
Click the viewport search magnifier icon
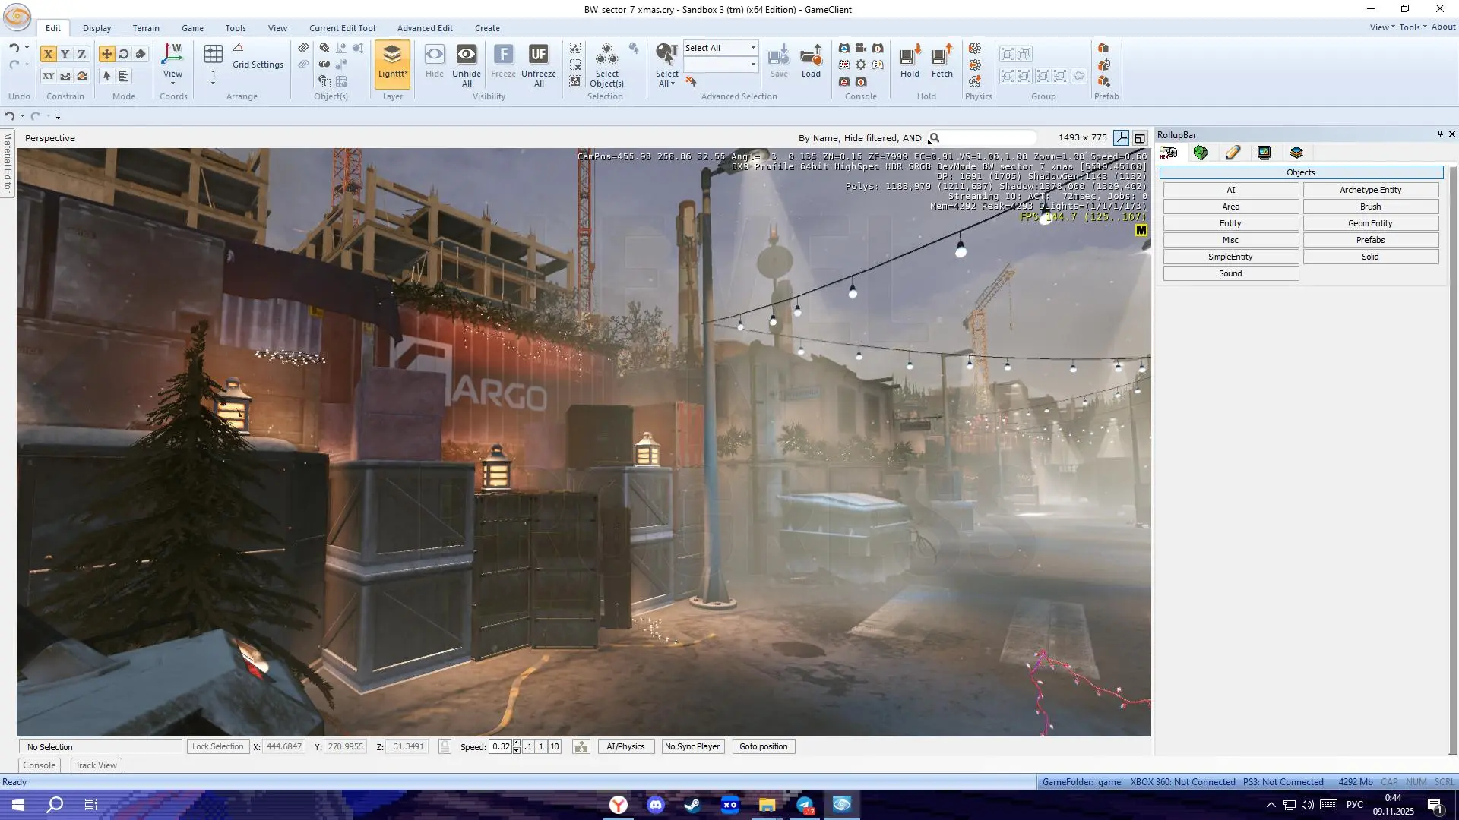tap(934, 138)
